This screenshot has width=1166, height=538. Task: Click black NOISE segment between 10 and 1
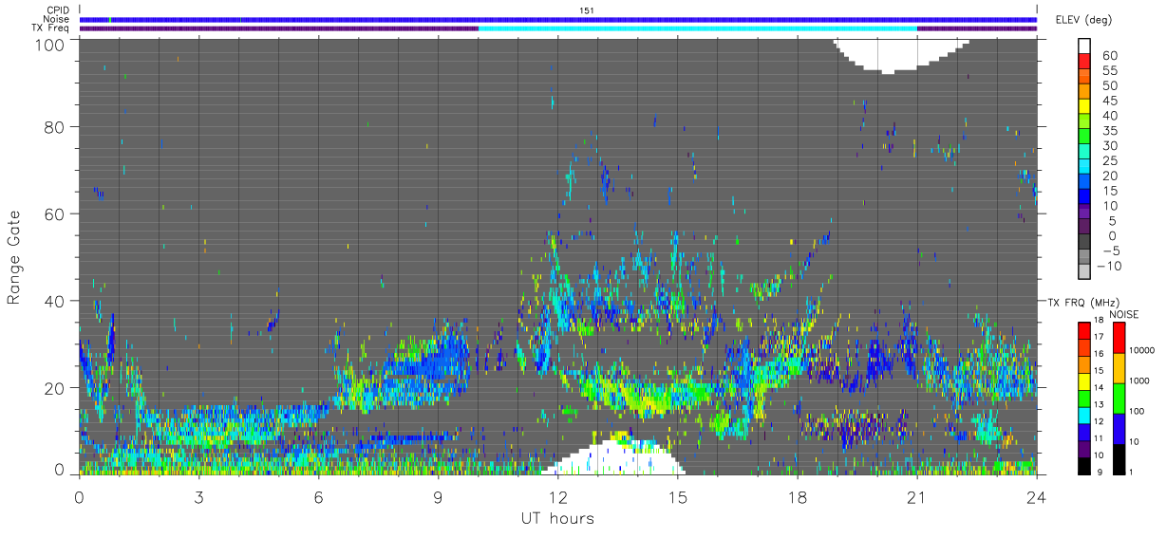[x=1119, y=457]
